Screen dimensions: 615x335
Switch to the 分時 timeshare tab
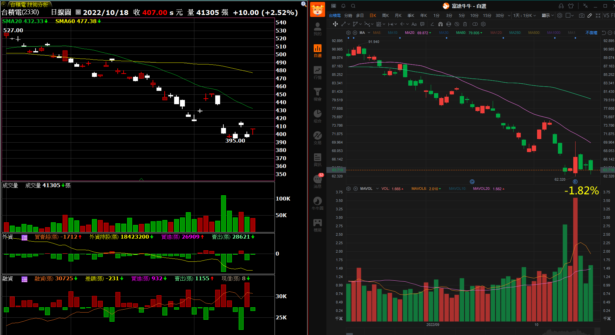[348, 15]
